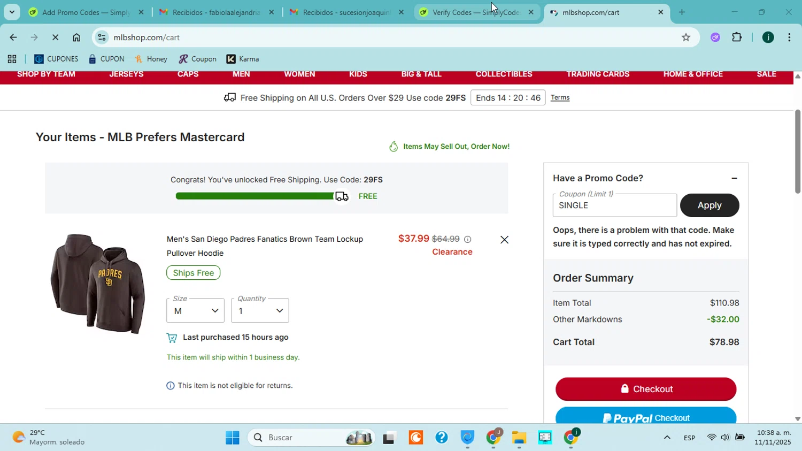Remove the hoodie from cart

point(504,240)
